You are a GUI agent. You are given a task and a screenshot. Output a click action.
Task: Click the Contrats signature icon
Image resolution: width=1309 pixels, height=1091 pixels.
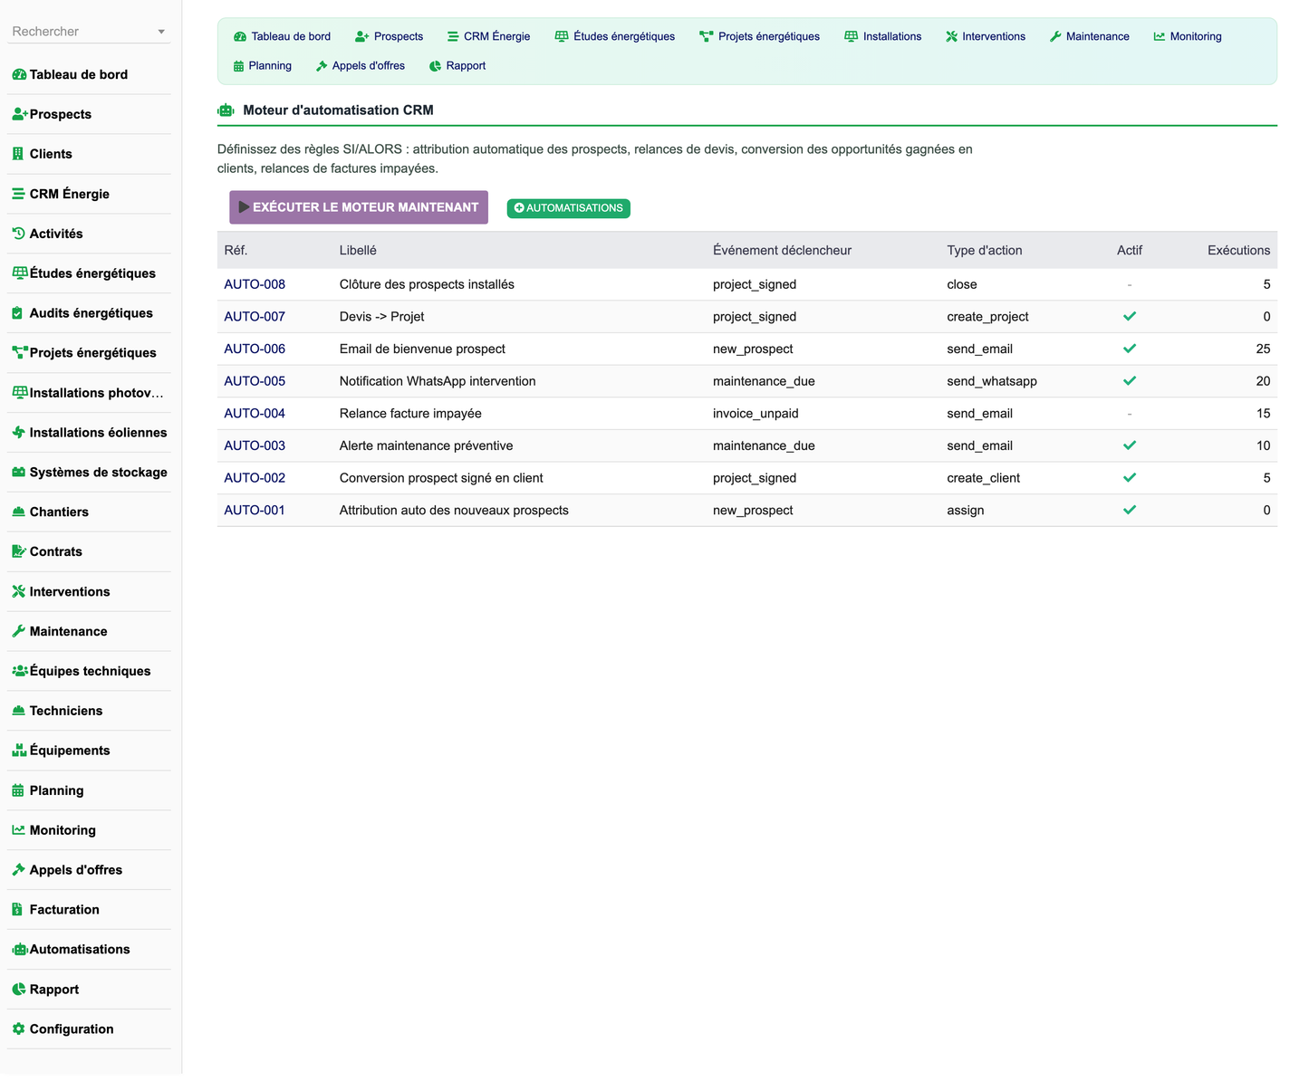click(x=19, y=552)
